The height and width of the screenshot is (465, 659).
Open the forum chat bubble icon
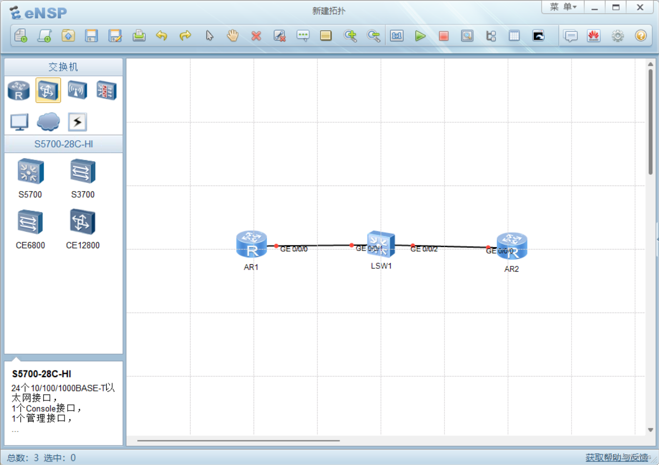click(571, 36)
